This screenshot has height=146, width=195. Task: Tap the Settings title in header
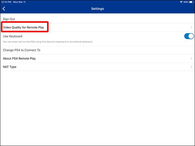tap(97, 9)
